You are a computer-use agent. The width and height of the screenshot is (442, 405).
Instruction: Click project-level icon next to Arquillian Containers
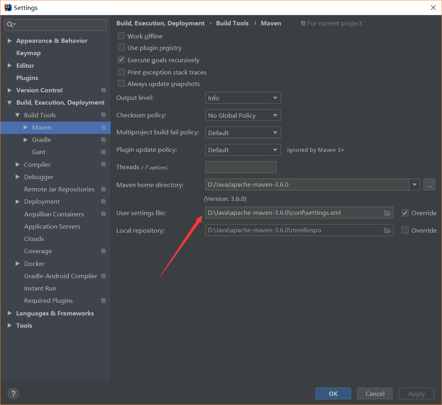coord(103,214)
